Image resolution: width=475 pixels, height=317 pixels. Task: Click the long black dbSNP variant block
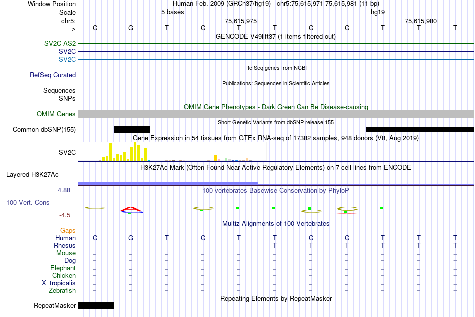tap(420, 129)
